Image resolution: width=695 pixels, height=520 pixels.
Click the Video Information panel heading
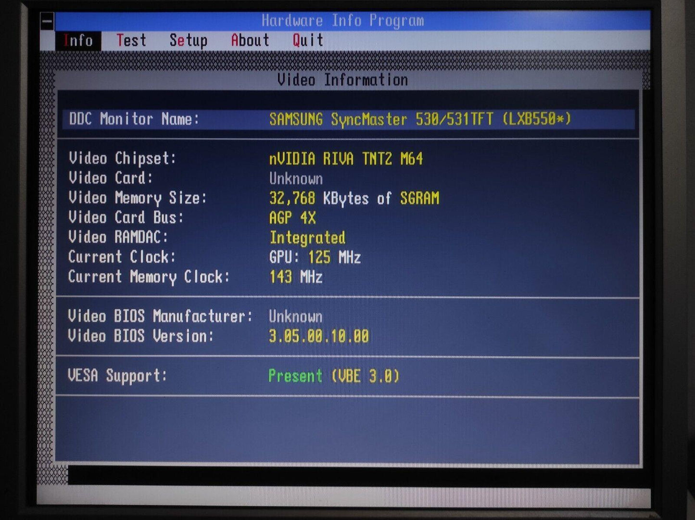342,80
